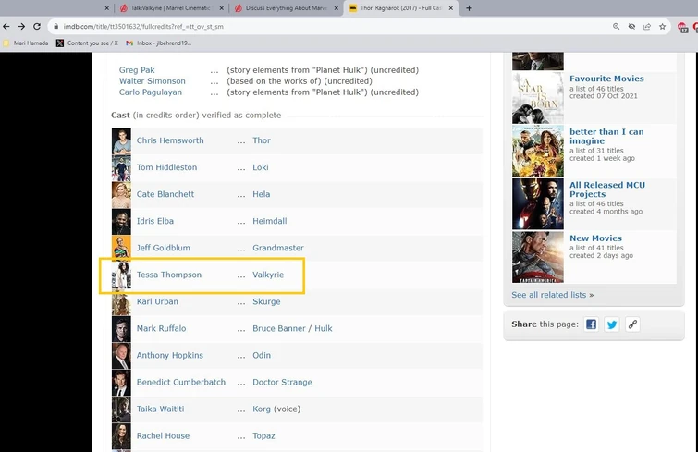Open the Loki character link
This screenshot has width=698, height=452.
(261, 167)
